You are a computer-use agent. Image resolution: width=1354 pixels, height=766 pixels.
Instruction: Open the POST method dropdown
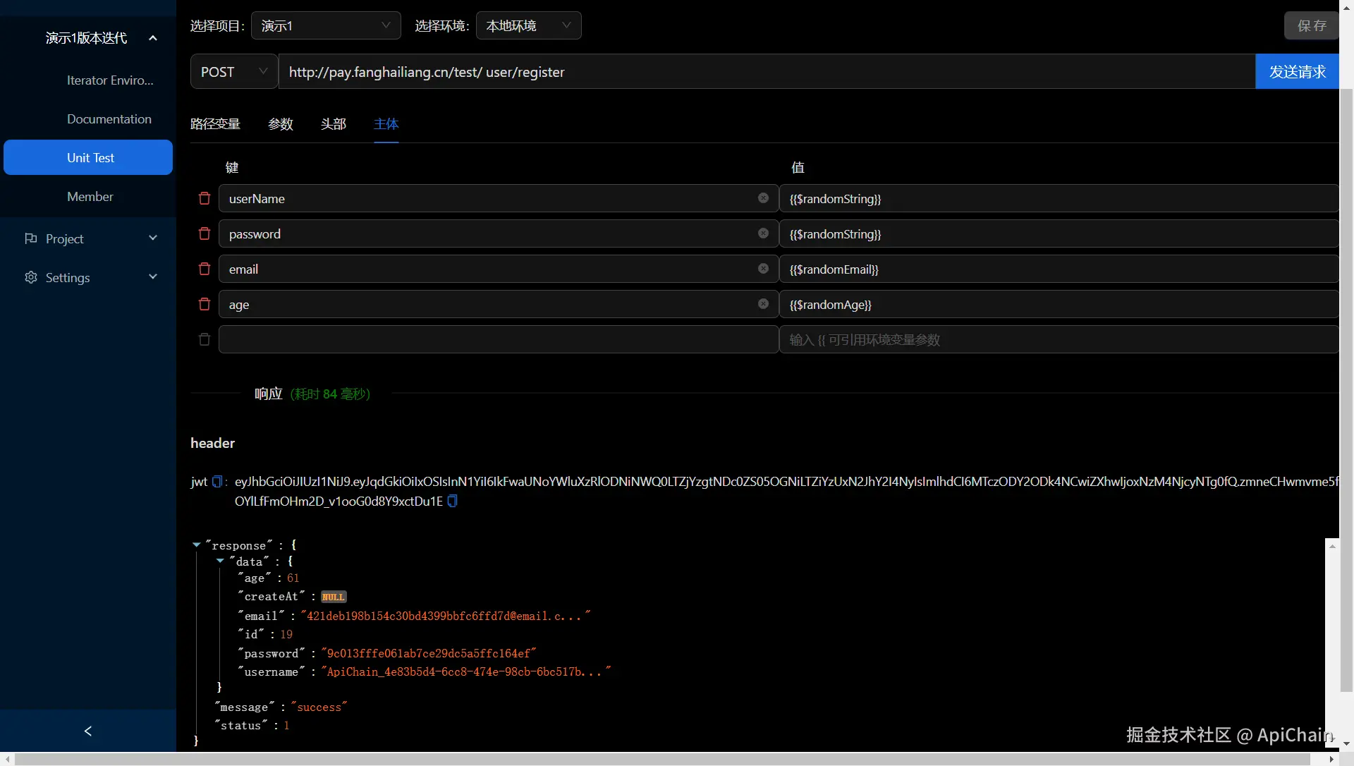click(x=233, y=71)
